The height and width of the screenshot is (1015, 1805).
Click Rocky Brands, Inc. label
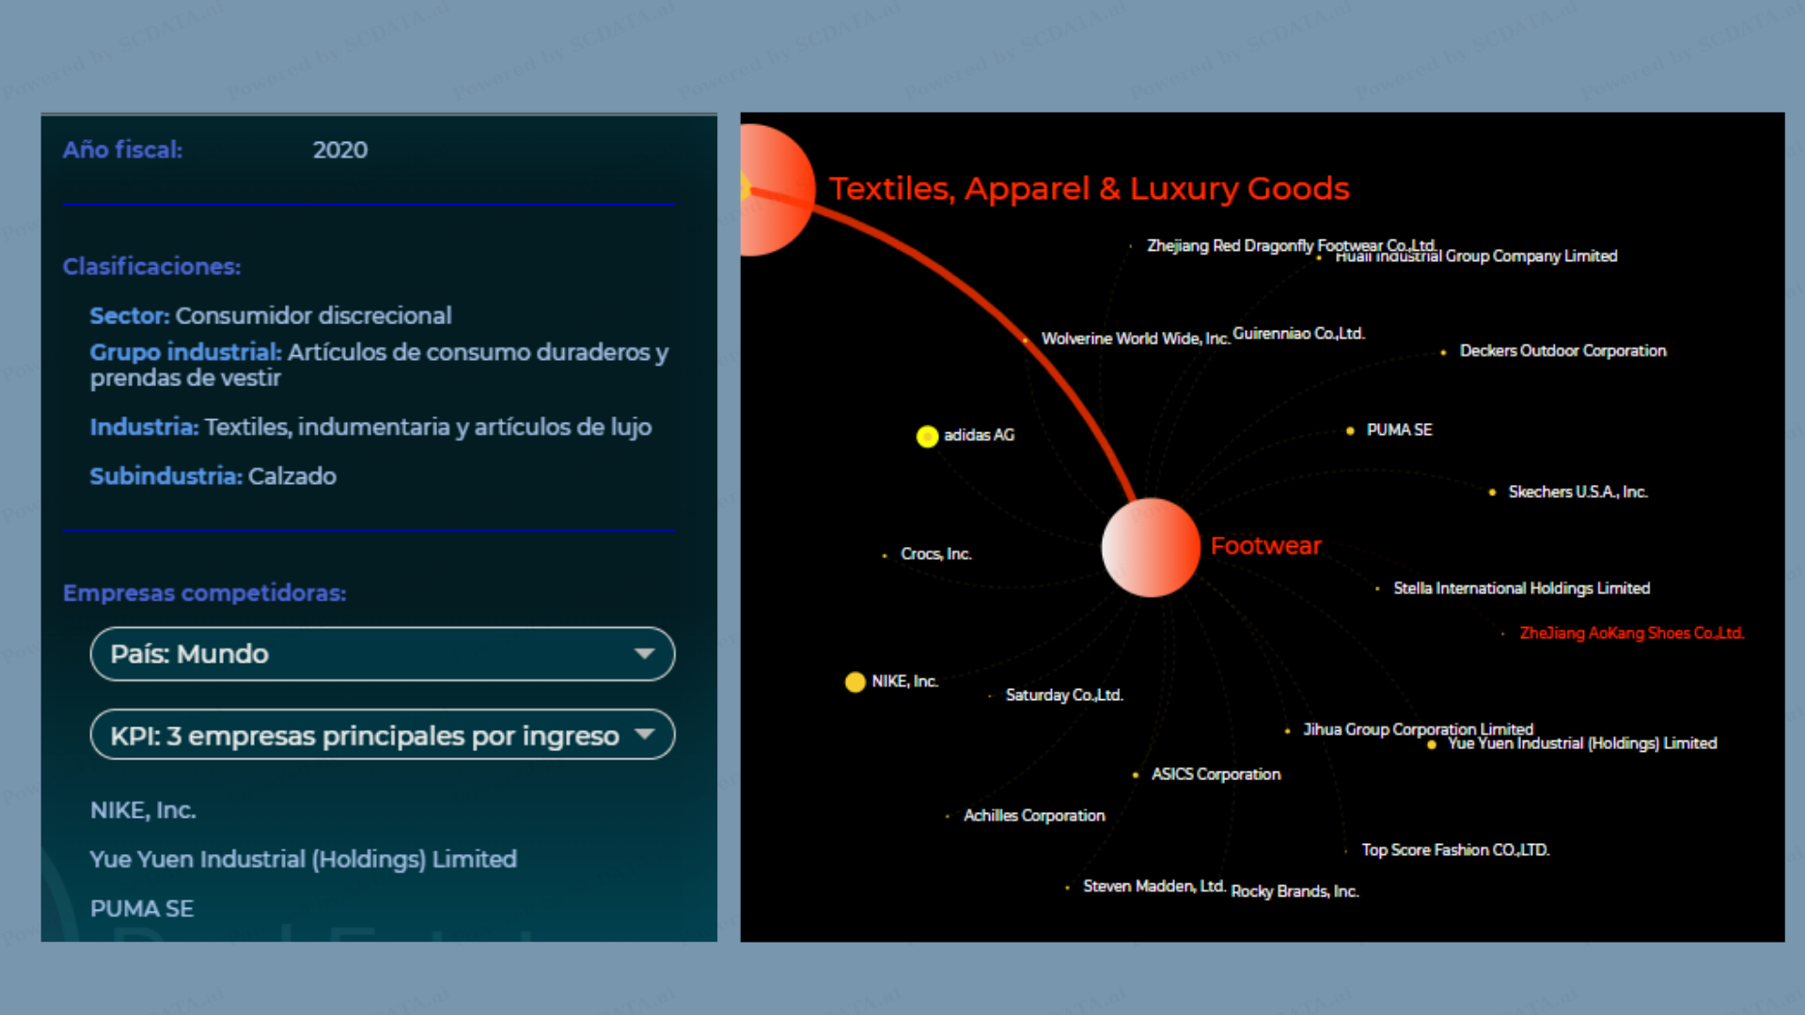(1295, 891)
